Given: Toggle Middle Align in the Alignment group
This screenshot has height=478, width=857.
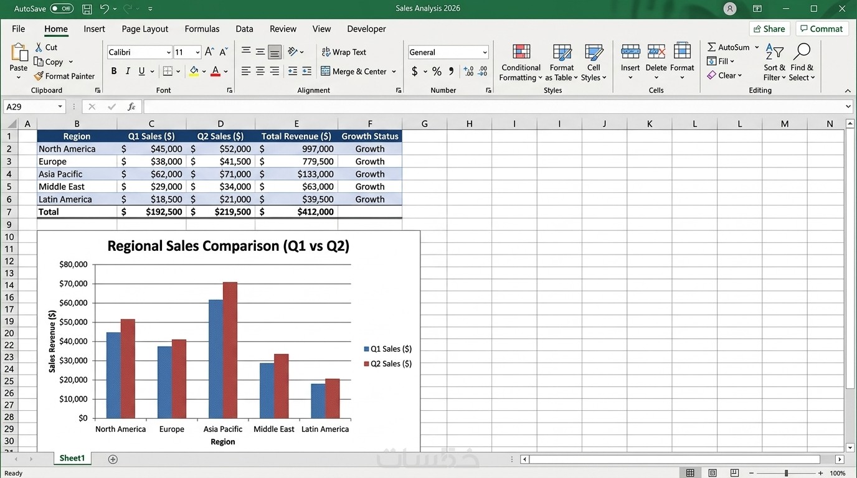Looking at the screenshot, I should pos(260,52).
